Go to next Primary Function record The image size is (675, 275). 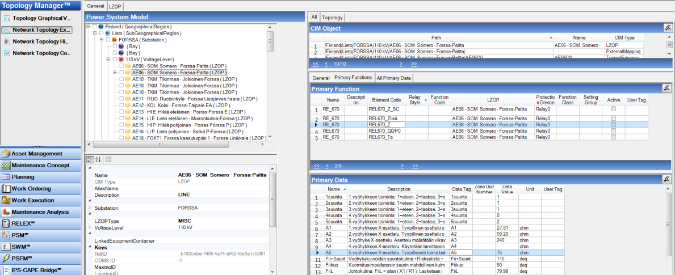click(x=401, y=166)
